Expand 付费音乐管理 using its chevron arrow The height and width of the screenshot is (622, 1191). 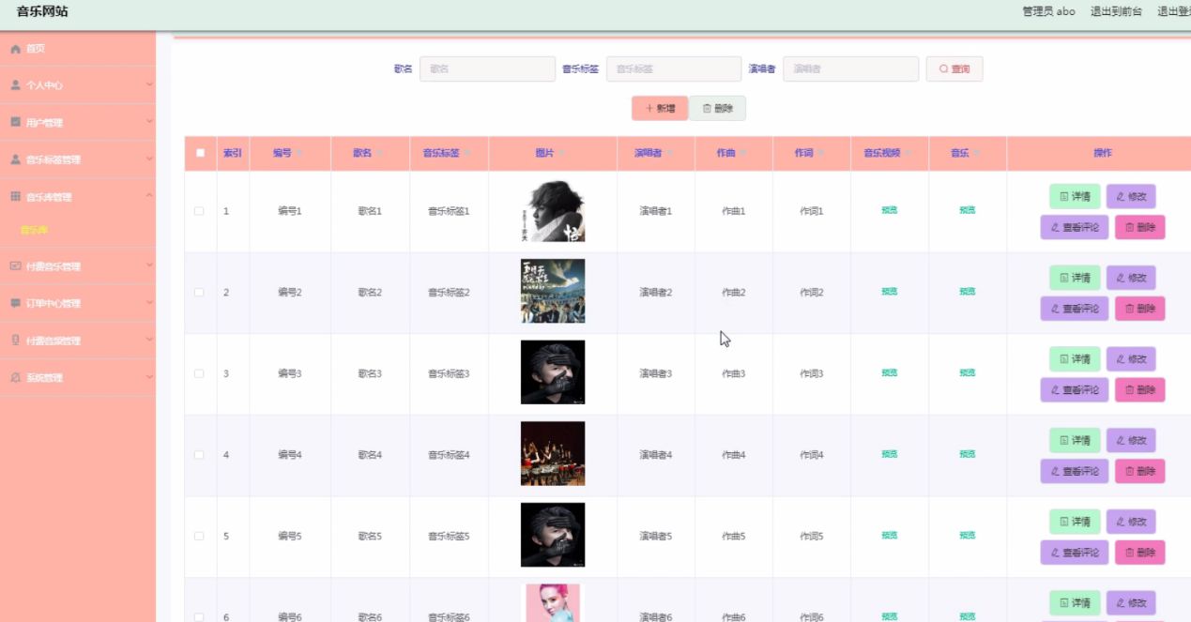coord(148,266)
